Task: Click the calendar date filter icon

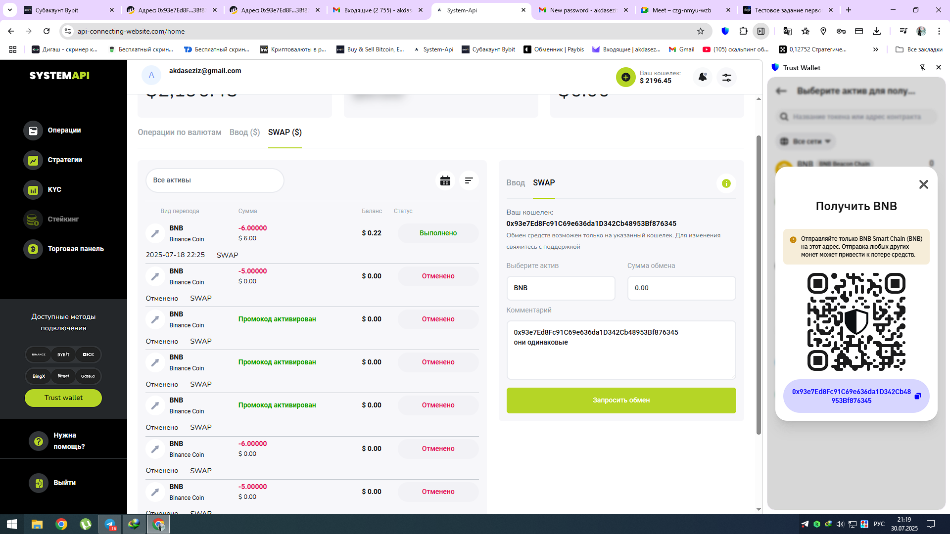Action: 445,180
